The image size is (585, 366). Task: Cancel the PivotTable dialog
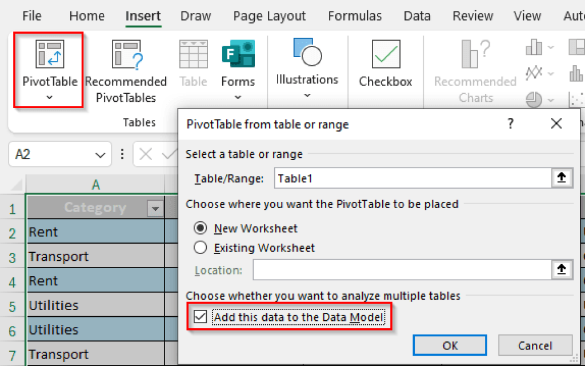click(535, 345)
